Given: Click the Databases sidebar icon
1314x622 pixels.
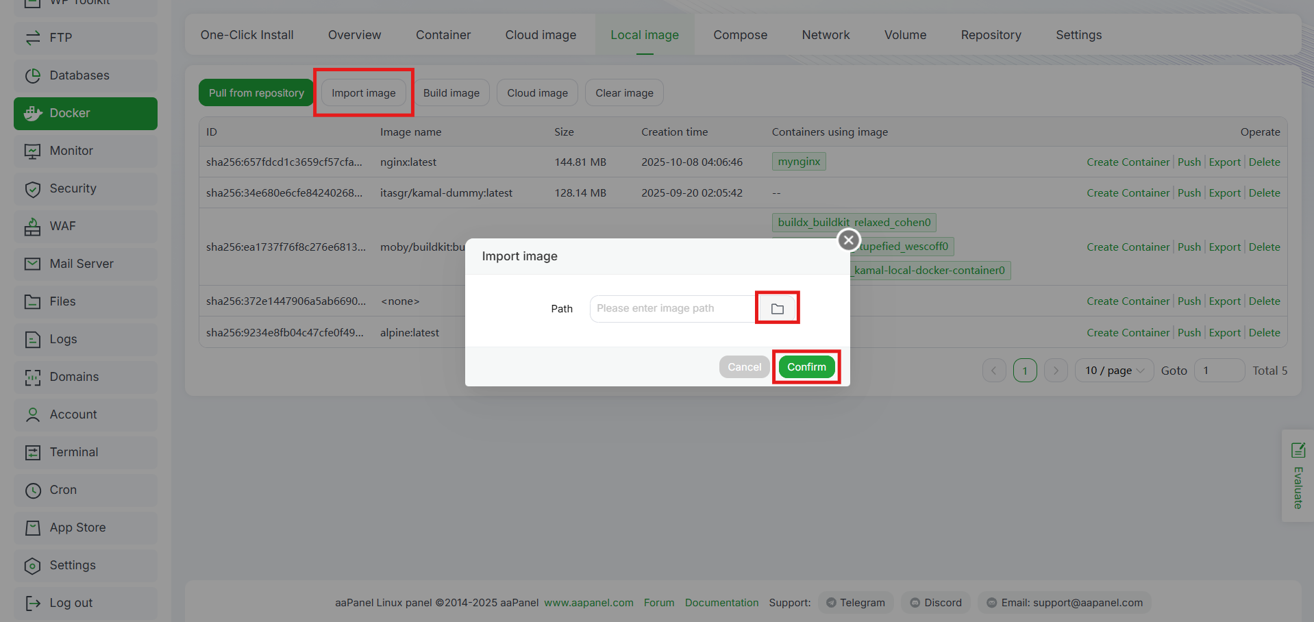Looking at the screenshot, I should click(x=33, y=75).
